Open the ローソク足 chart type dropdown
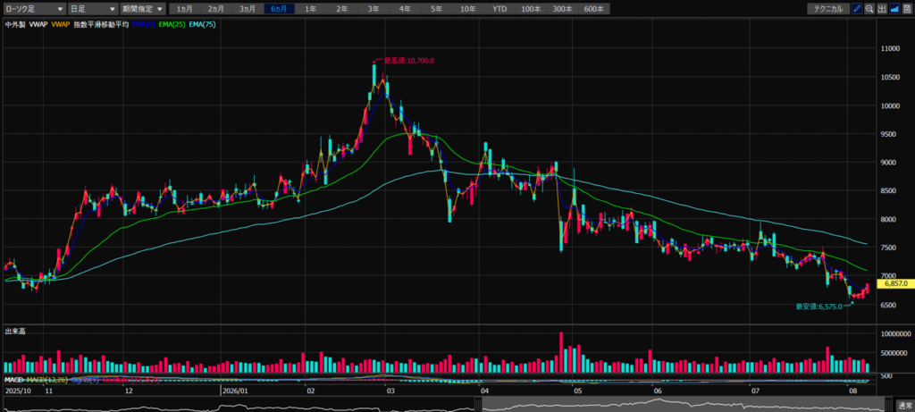The image size is (915, 412). point(35,9)
